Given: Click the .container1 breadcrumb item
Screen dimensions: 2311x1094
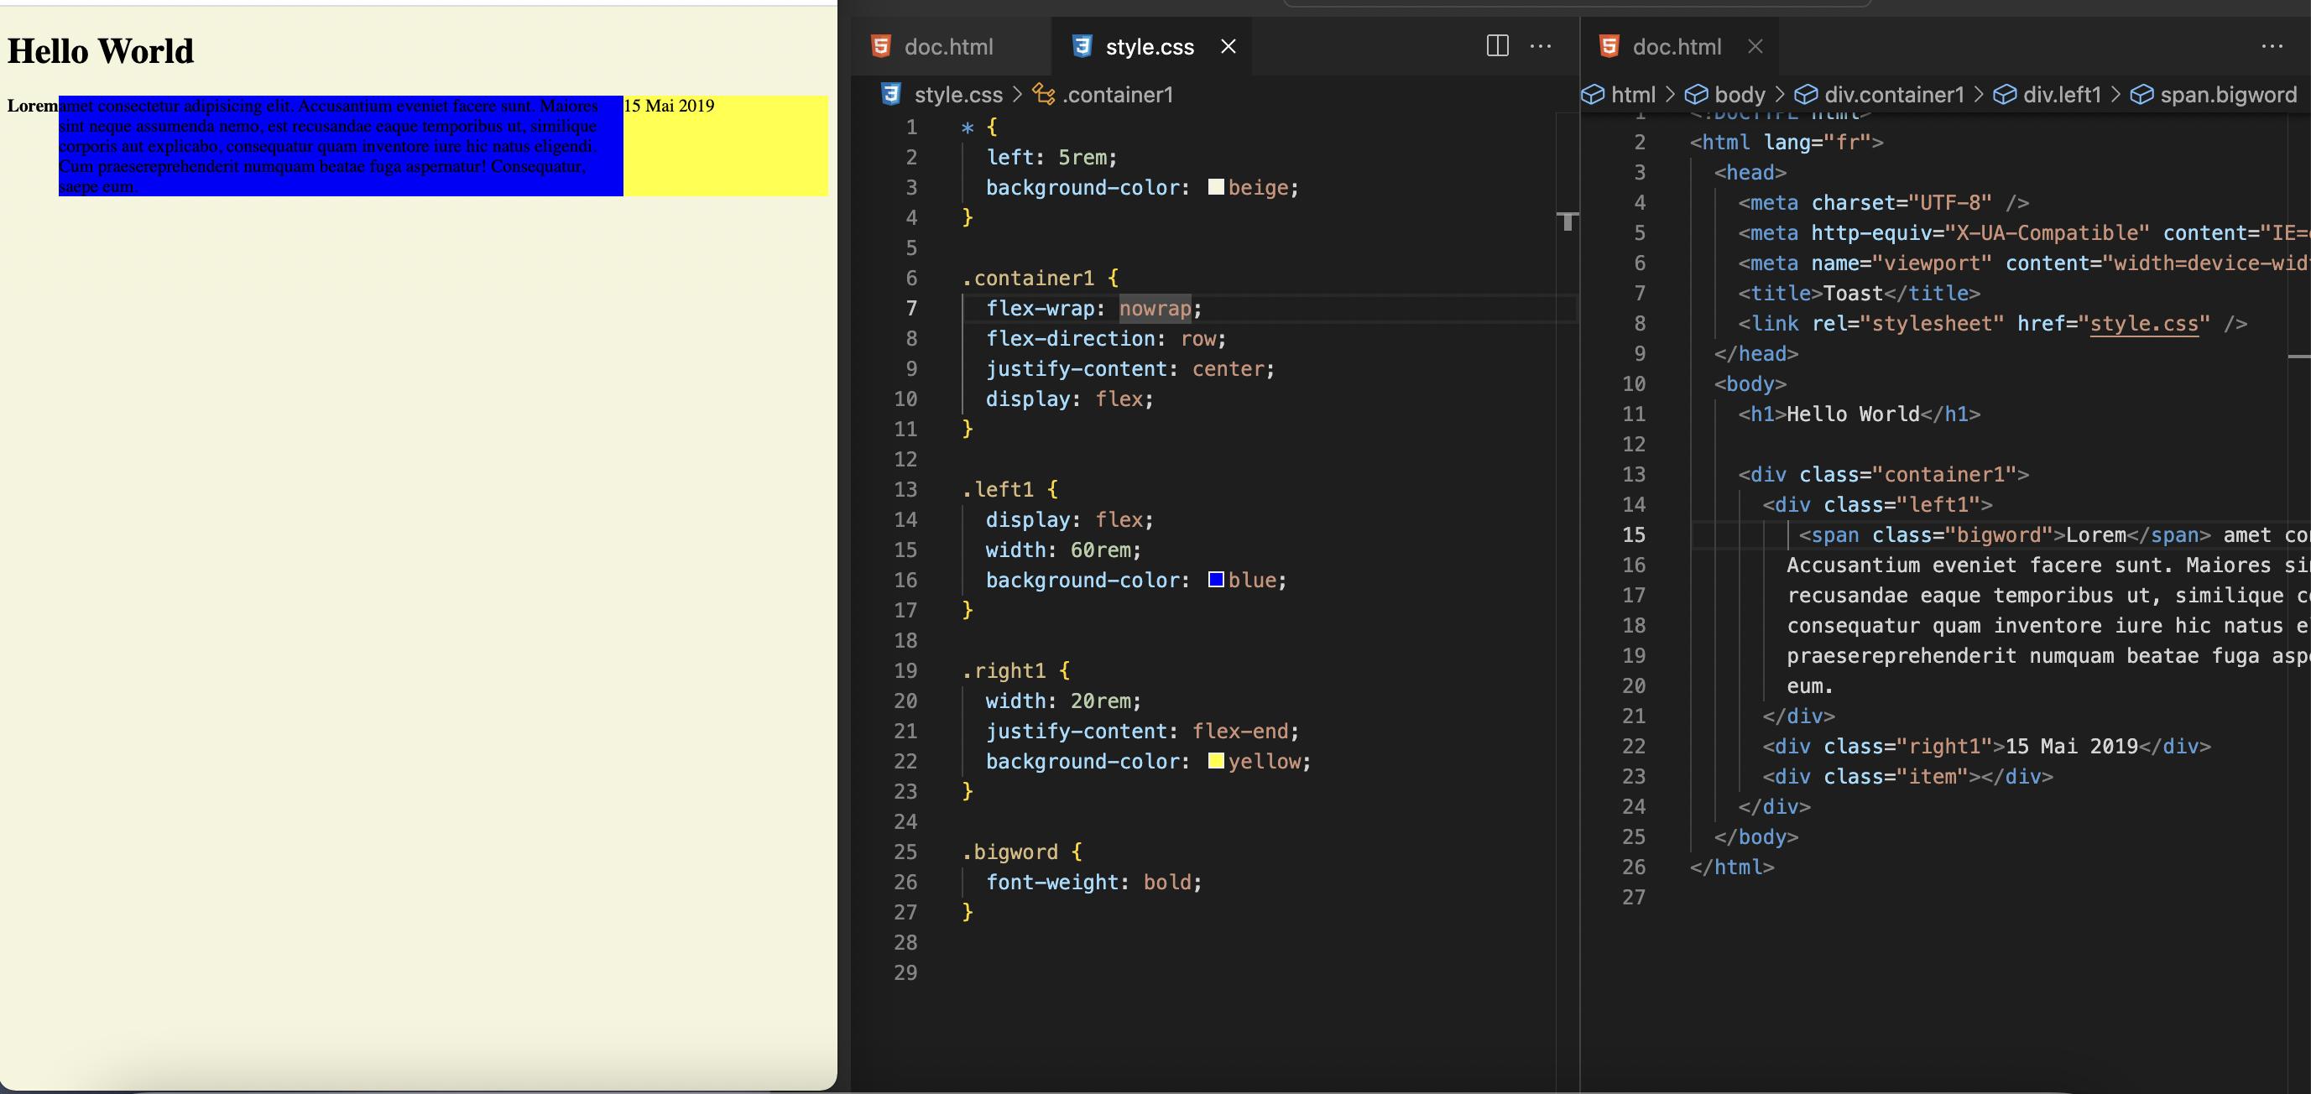Looking at the screenshot, I should tap(1118, 94).
